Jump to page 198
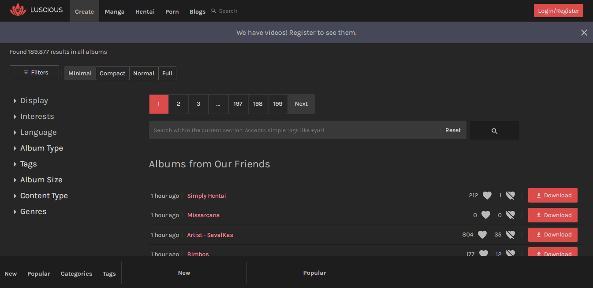This screenshot has width=593, height=288. coord(258,104)
